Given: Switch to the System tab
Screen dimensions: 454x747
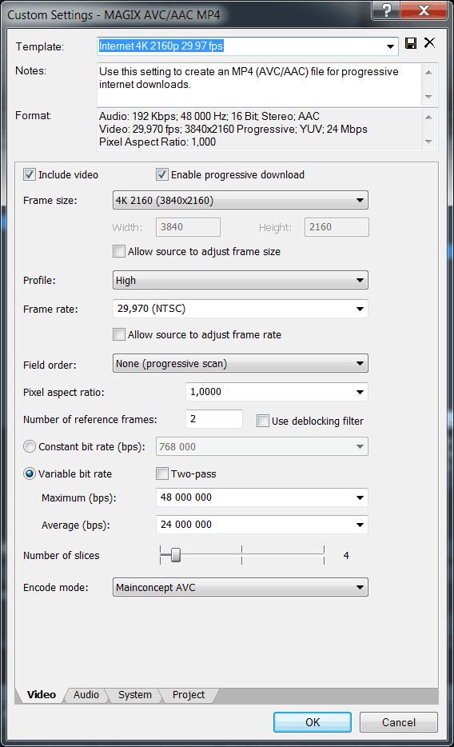Looking at the screenshot, I should [x=134, y=695].
